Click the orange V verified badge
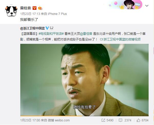 click(x=34, y=8)
